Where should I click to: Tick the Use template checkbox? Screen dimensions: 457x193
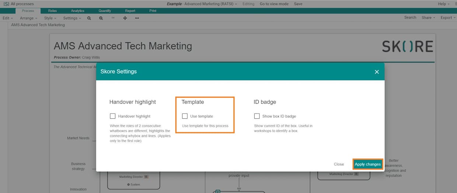[x=185, y=116]
